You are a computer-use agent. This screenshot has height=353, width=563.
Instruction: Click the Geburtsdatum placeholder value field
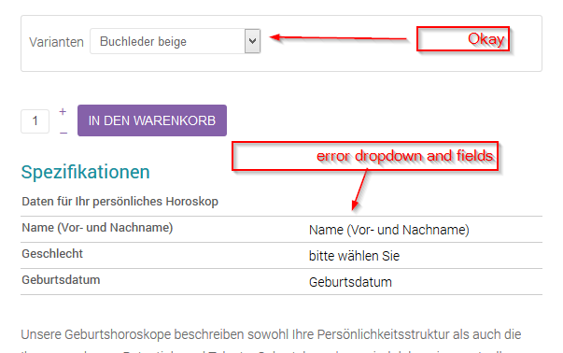click(x=350, y=282)
